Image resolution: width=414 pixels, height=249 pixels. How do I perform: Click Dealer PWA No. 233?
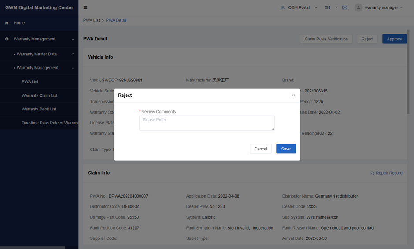click(221, 206)
